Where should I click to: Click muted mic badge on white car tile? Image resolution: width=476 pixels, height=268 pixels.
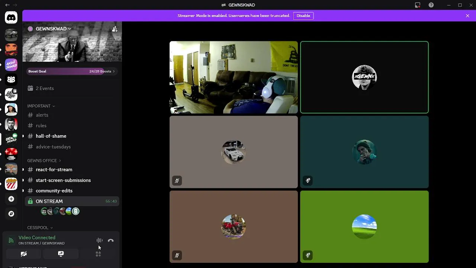point(177,181)
